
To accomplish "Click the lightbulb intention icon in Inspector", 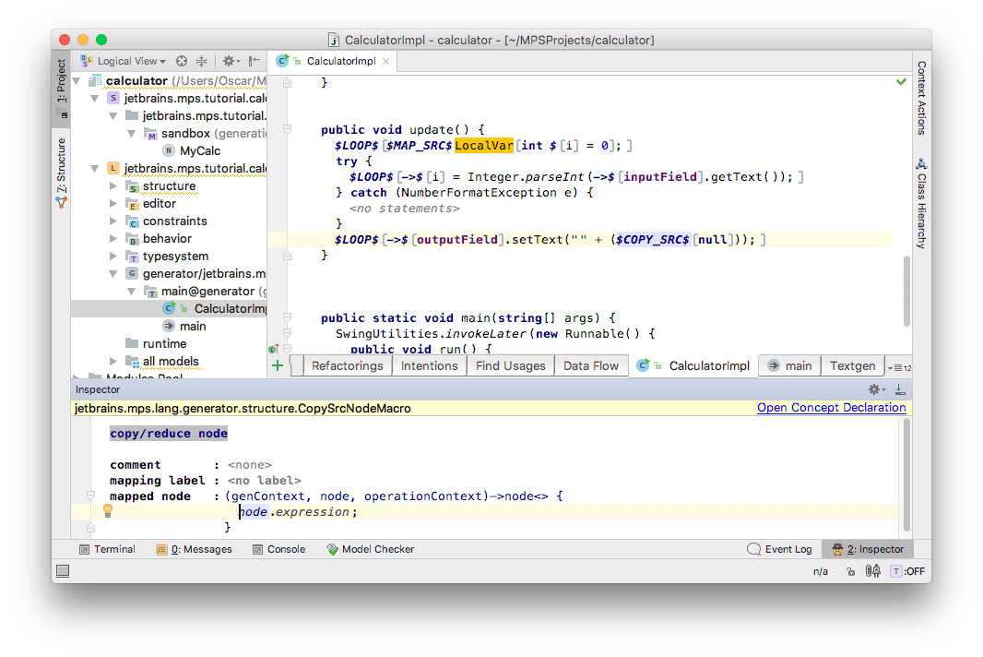I will [108, 510].
